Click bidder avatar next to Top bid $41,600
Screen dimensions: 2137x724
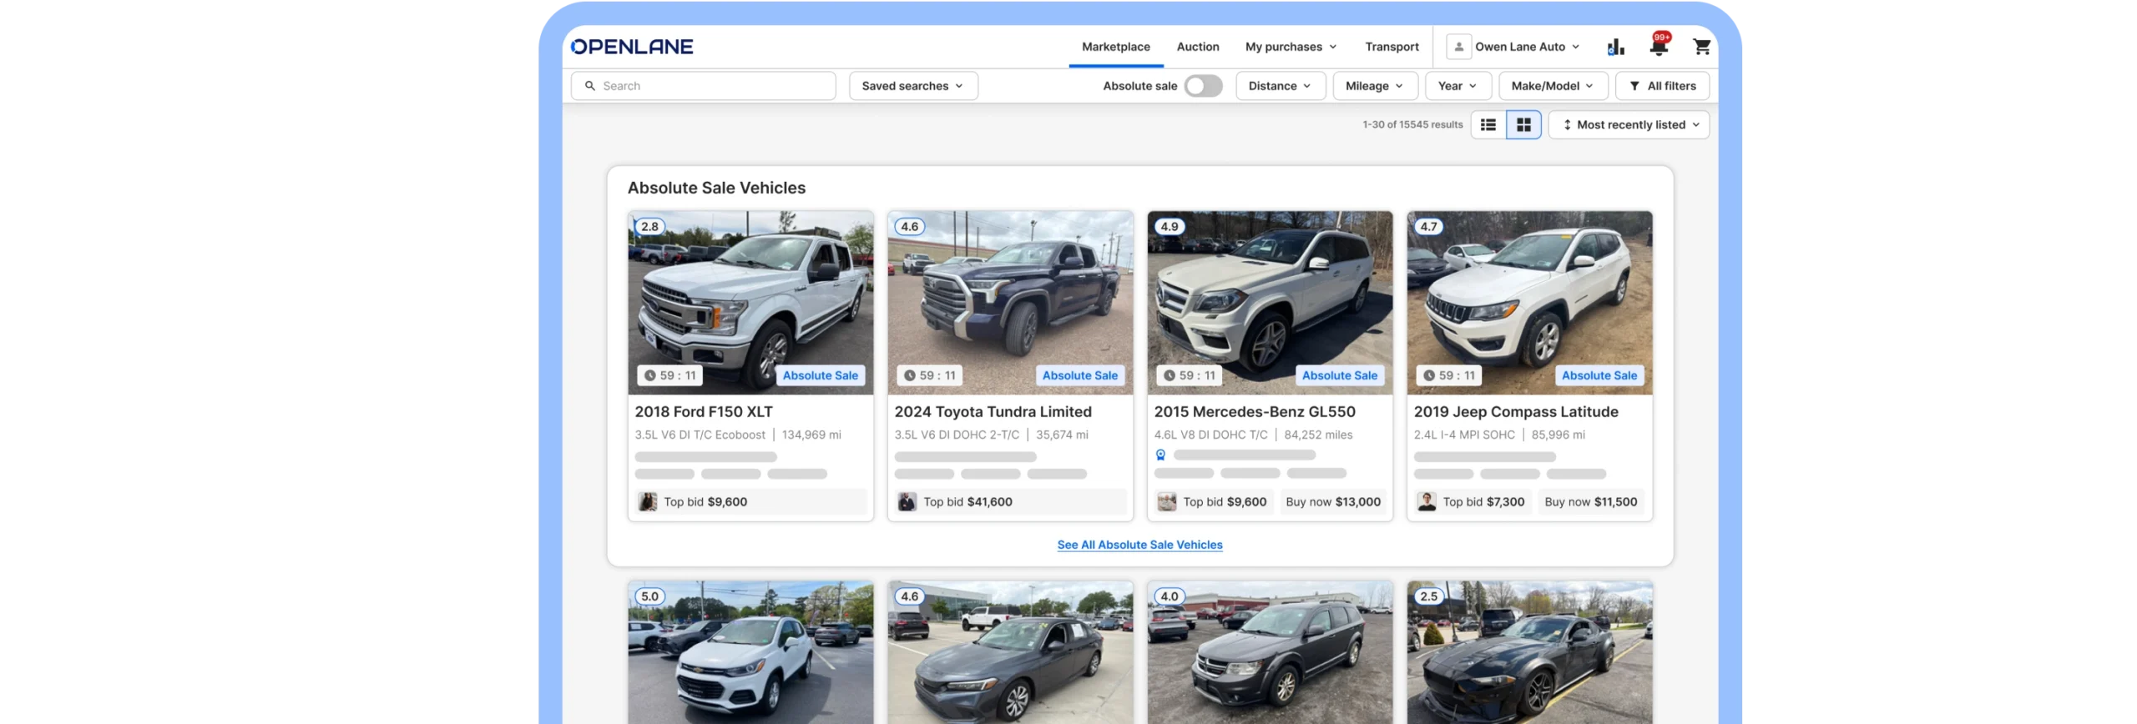[x=907, y=502]
